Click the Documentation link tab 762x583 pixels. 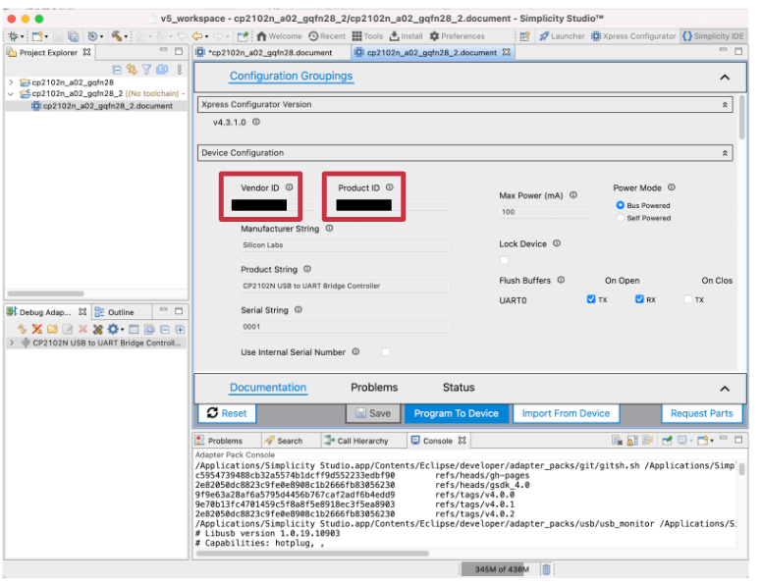click(x=268, y=388)
